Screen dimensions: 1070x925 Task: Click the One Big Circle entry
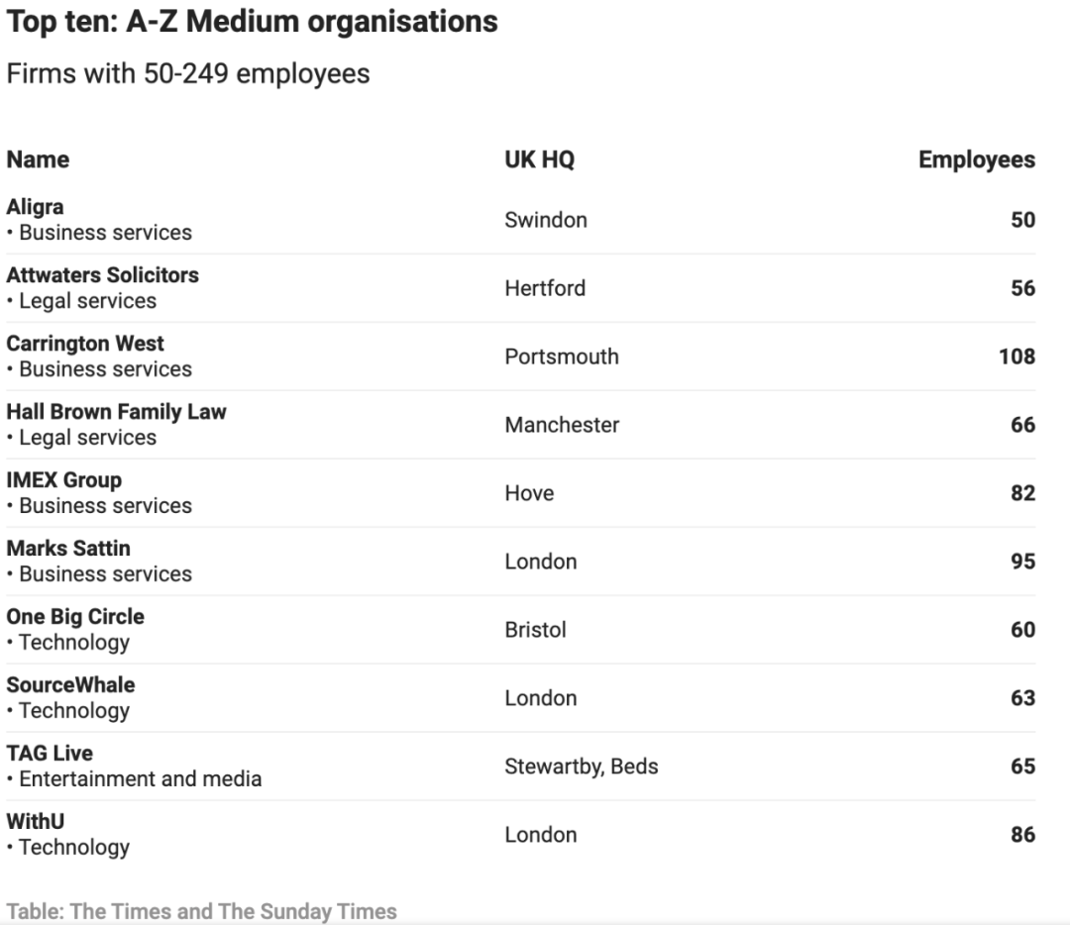[x=75, y=616]
